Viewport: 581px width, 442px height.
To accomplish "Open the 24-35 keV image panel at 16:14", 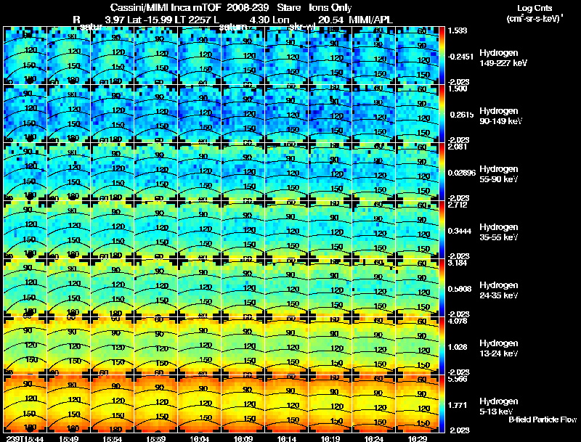I will (x=286, y=288).
